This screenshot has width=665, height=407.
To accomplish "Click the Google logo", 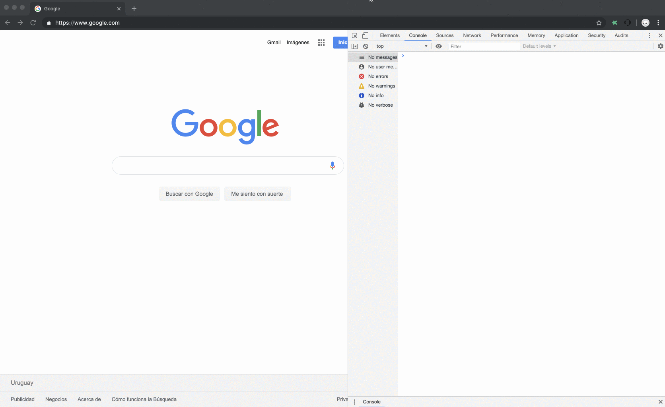I will (225, 127).
